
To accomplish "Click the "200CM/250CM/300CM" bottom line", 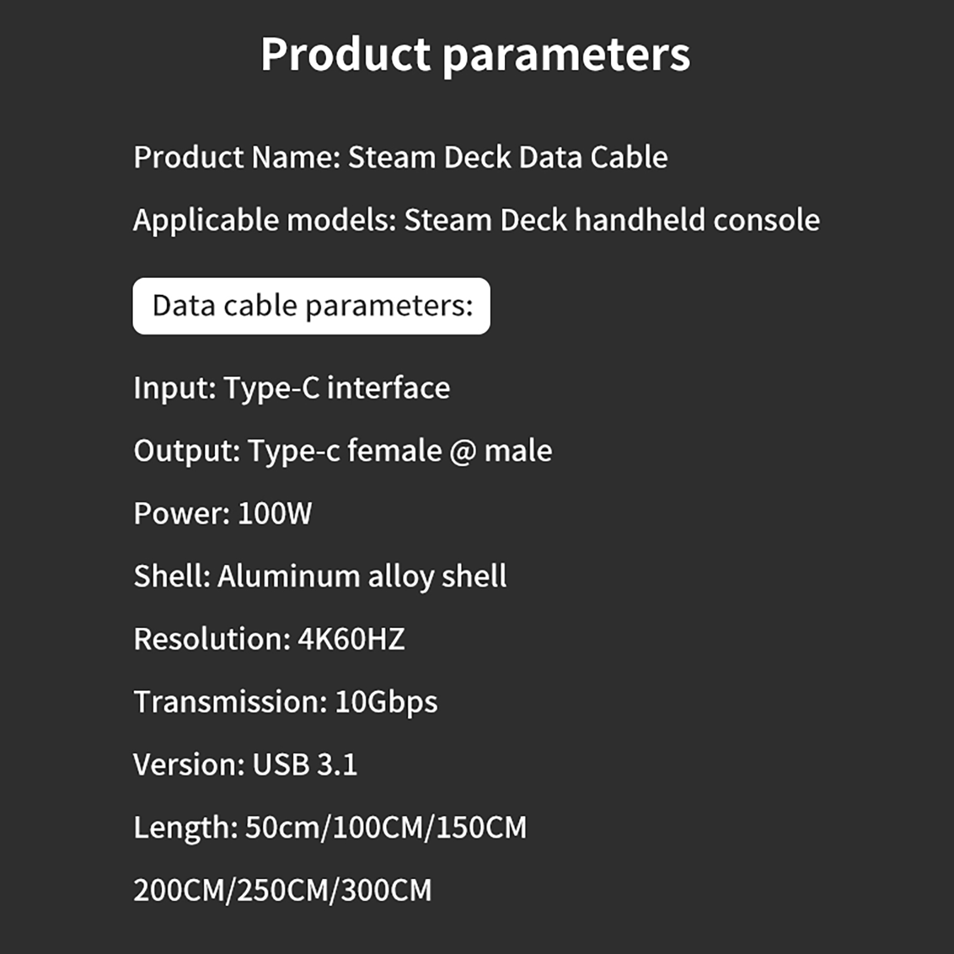I will click(282, 891).
